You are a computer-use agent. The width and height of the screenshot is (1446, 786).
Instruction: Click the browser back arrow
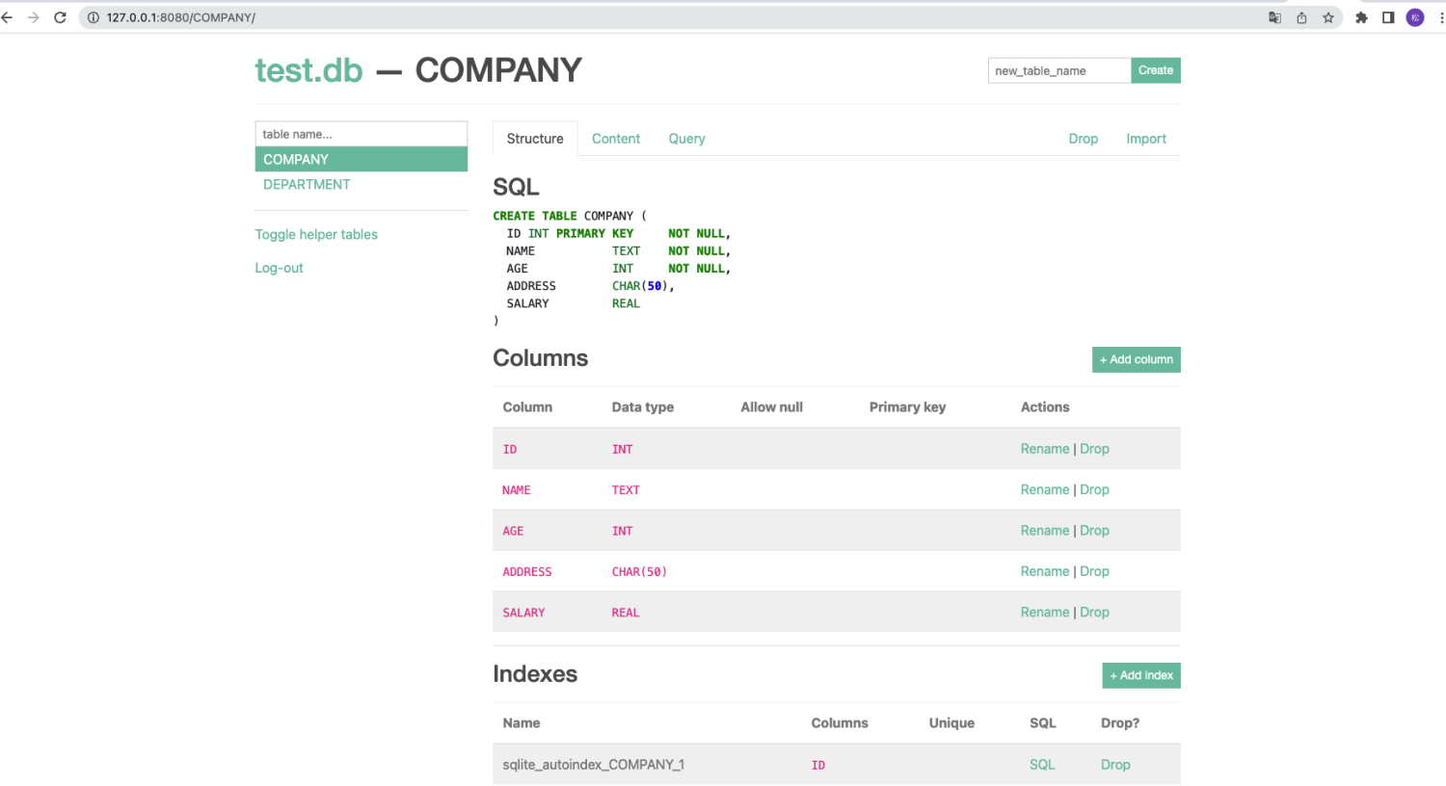[x=8, y=17]
